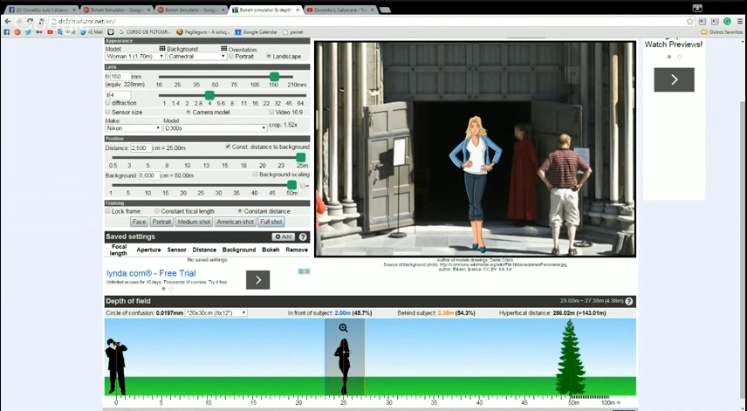This screenshot has height=411, width=747.
Task: Open the model thumbnail grid icon
Action: point(162,49)
